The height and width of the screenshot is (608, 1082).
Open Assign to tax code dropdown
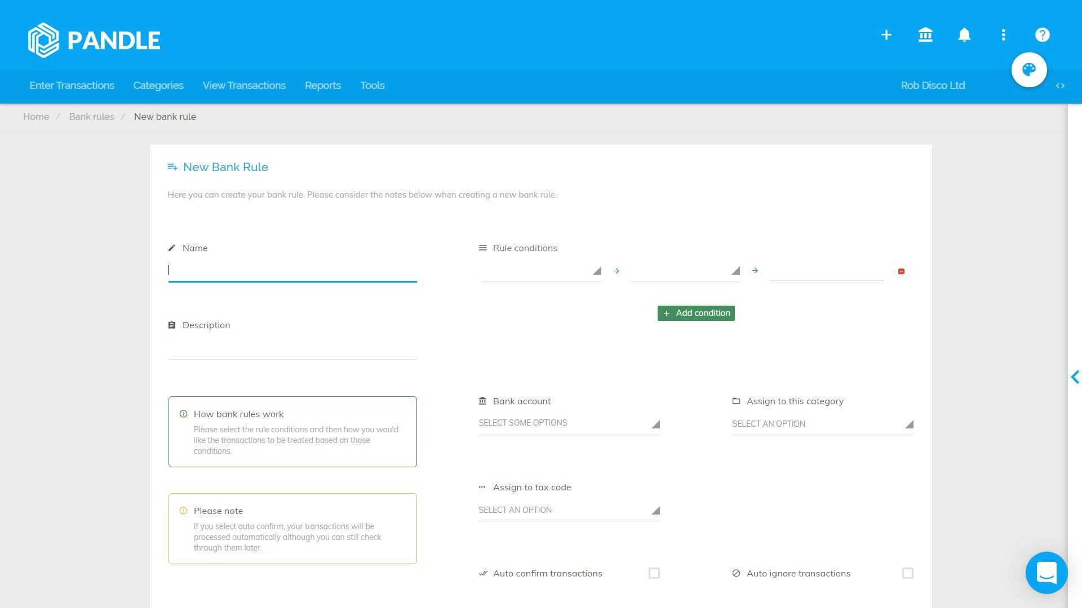point(569,510)
